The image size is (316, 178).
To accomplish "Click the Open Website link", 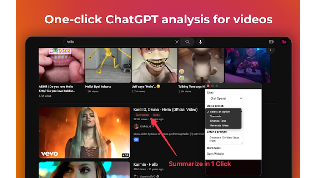I will [x=215, y=154].
